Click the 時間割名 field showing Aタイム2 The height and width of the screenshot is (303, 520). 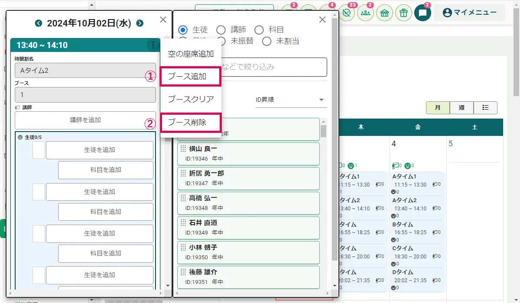coord(85,70)
